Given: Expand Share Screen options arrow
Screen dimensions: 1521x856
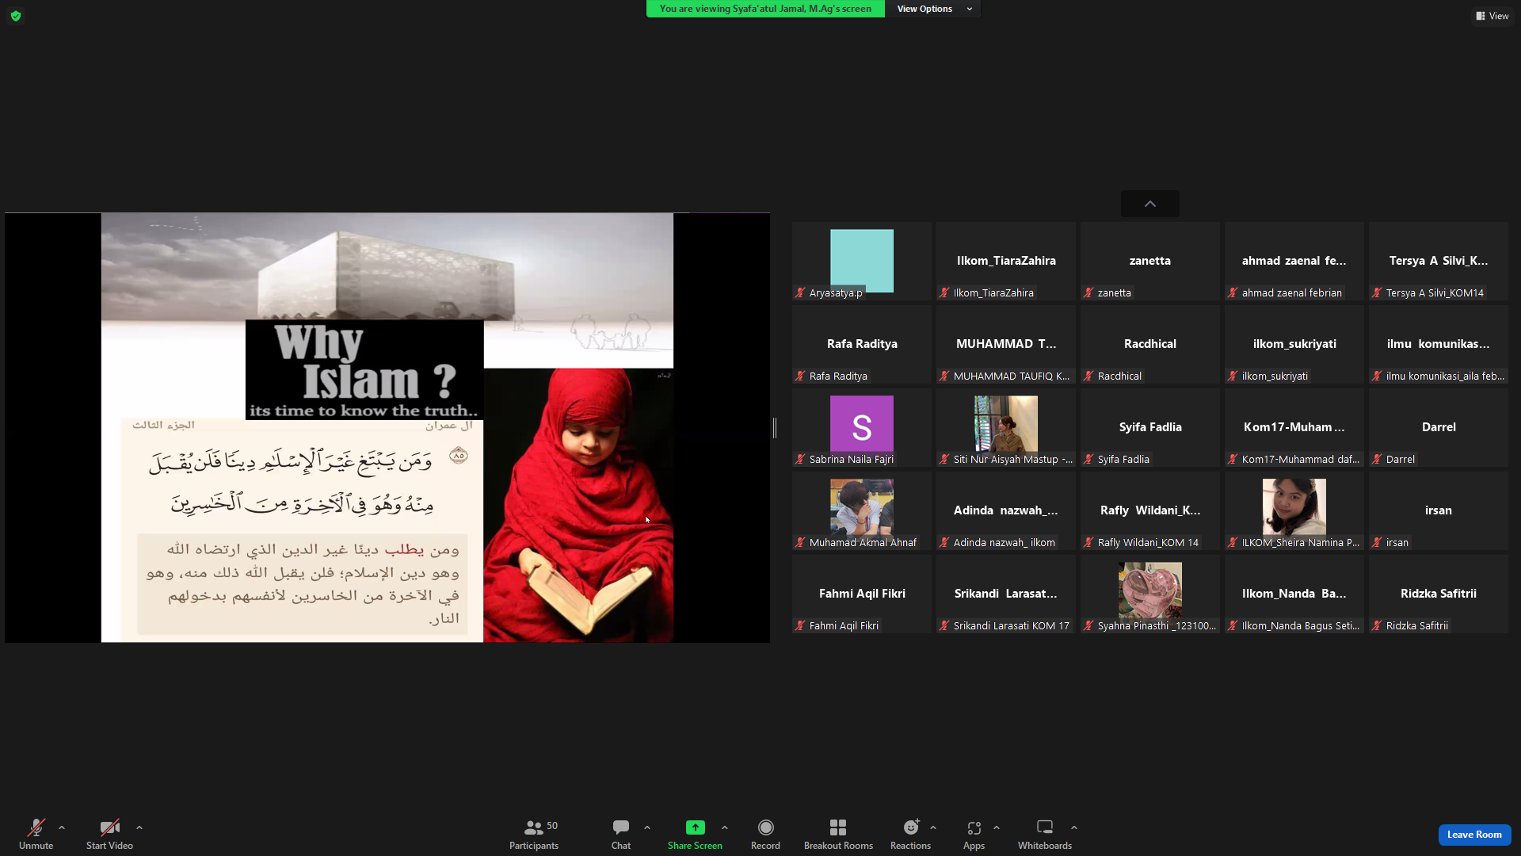Looking at the screenshot, I should (x=725, y=827).
